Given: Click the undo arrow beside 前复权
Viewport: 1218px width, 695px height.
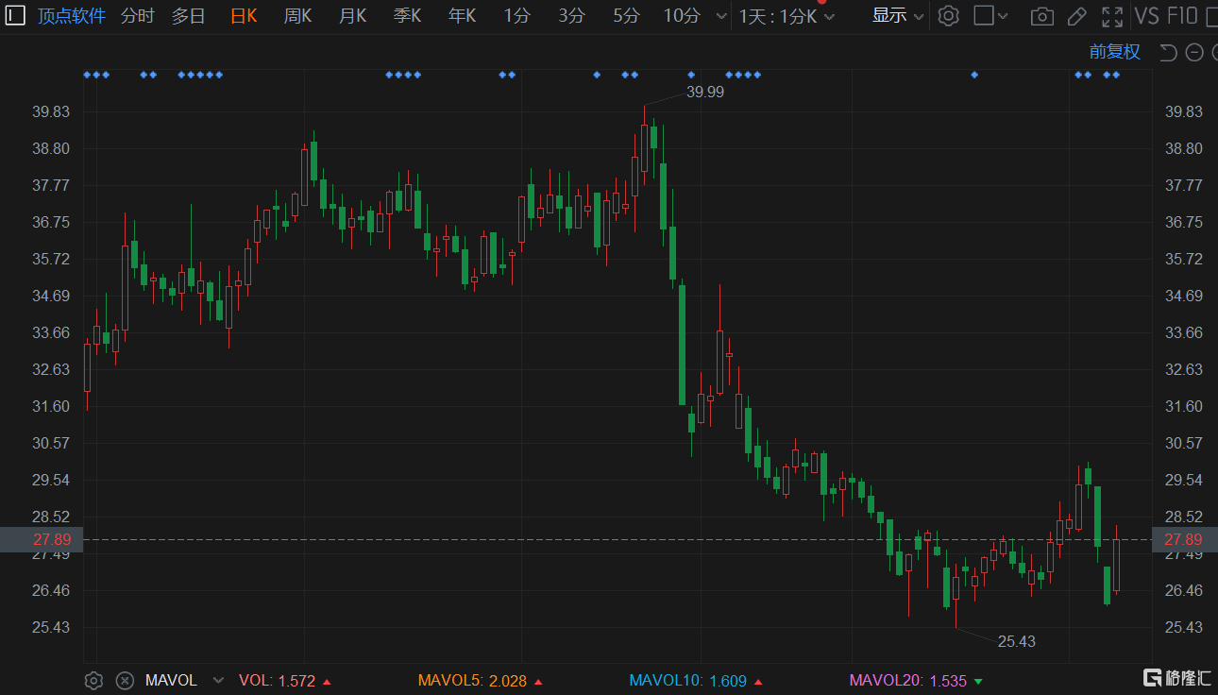Looking at the screenshot, I should 1168,53.
